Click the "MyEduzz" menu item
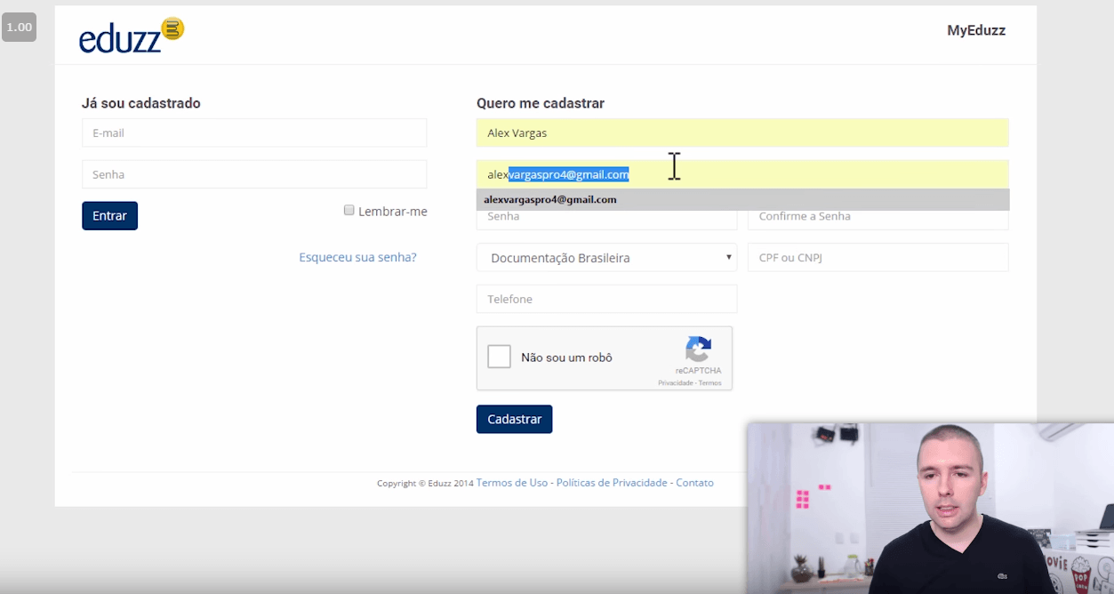 [x=976, y=30]
